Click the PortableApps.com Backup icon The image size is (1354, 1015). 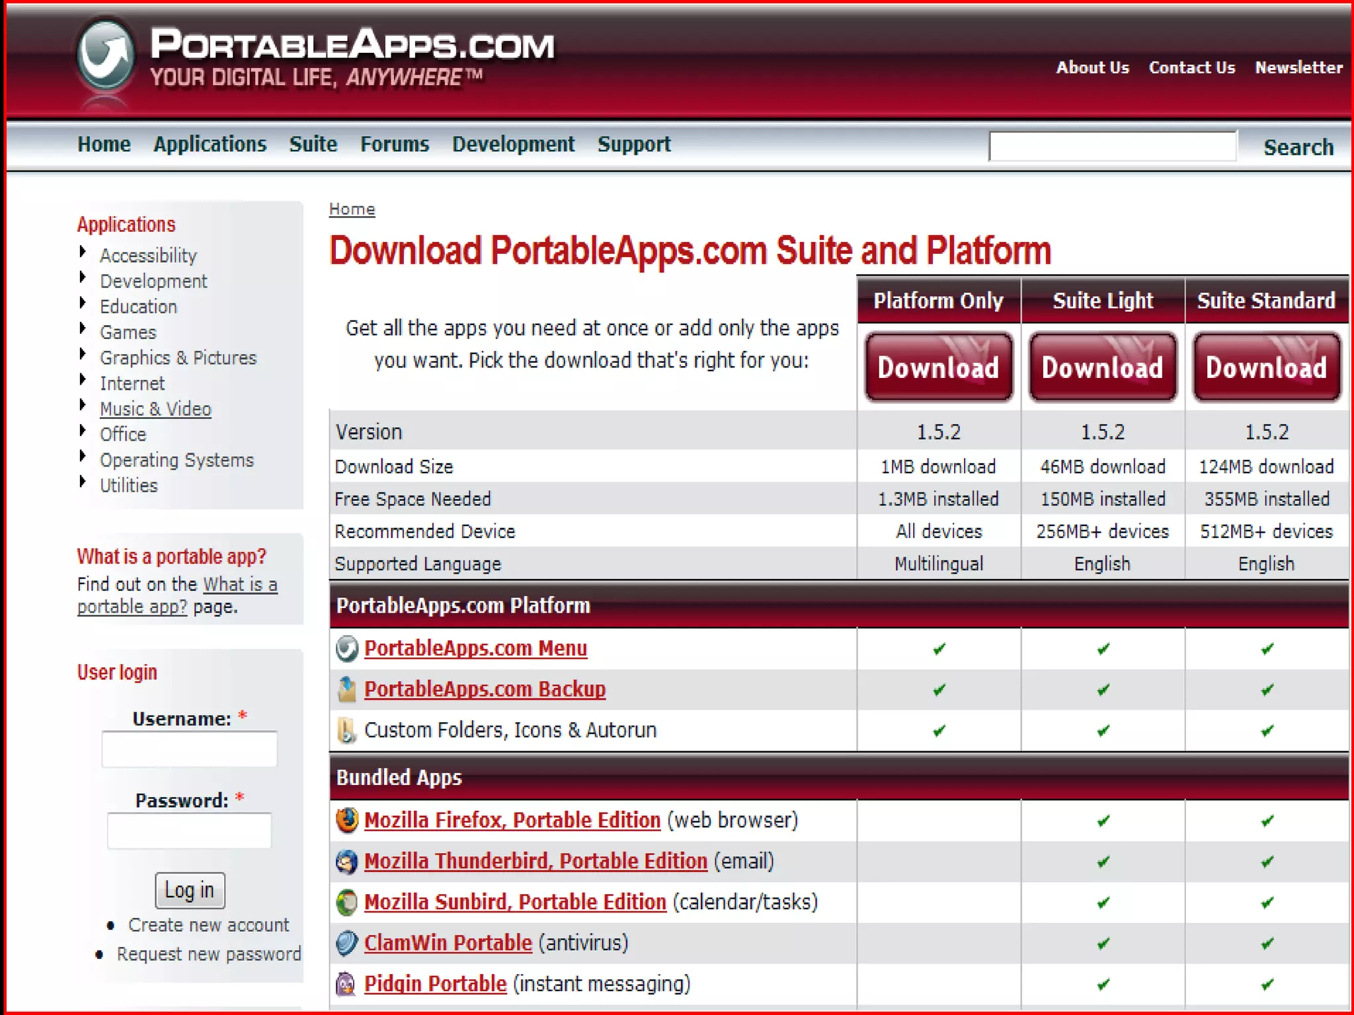pos(346,689)
